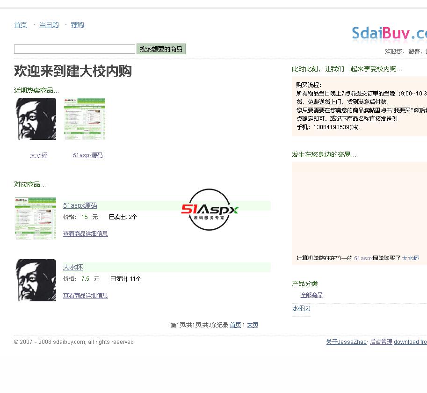Open the 51aspx源码 thumbnail in hot sellers

(x=85, y=119)
